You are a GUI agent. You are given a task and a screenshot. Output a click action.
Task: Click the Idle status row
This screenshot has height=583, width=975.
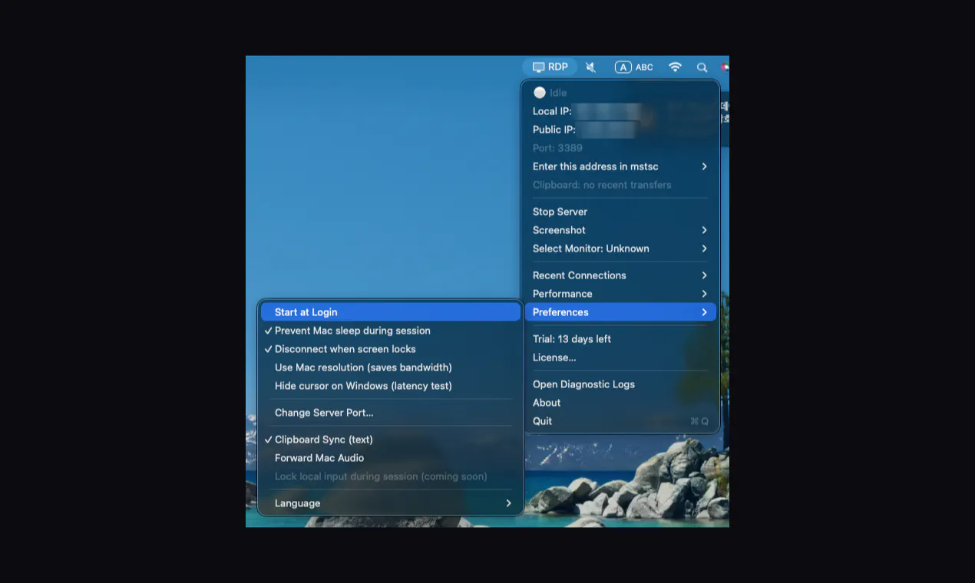click(x=620, y=93)
